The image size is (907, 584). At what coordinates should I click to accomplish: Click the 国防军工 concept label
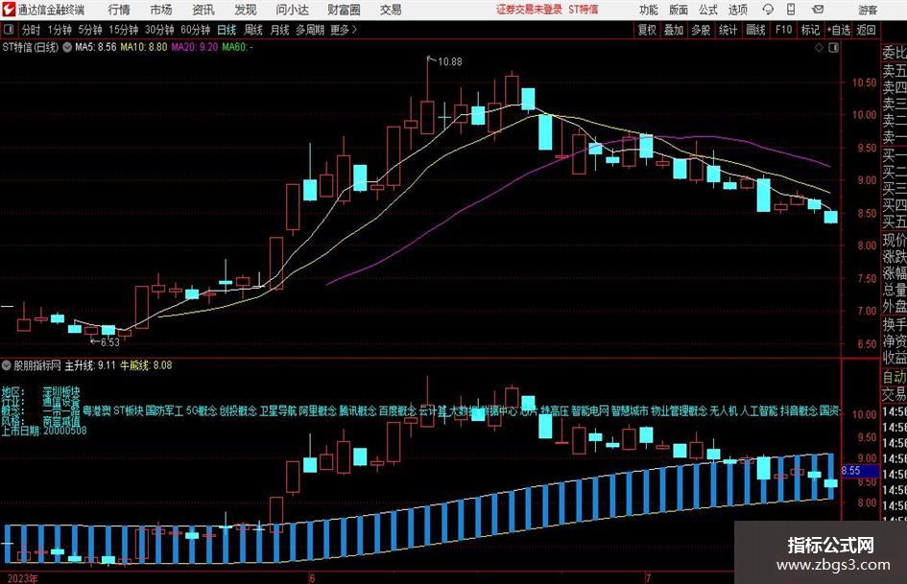click(x=164, y=411)
